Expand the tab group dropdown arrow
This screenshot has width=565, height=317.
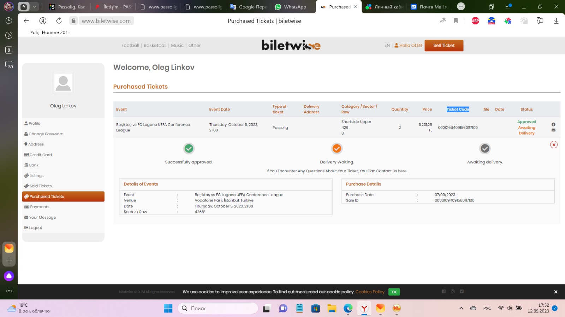[35, 7]
